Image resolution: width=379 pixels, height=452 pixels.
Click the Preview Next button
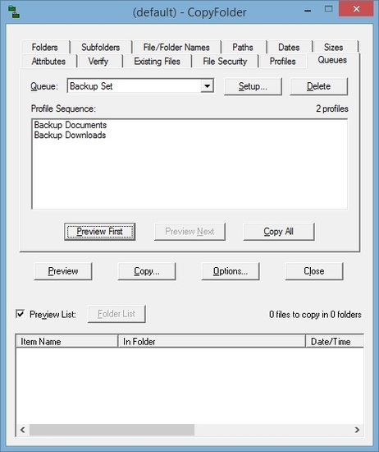pyautogui.click(x=189, y=232)
